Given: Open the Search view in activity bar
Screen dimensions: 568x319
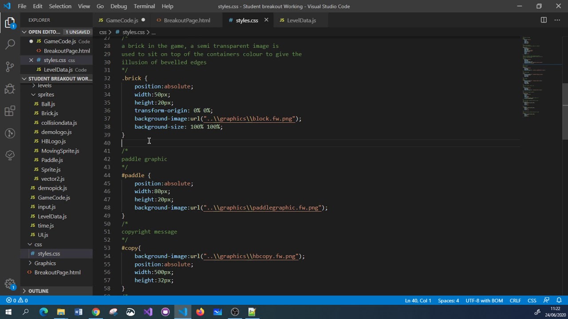Looking at the screenshot, I should [x=10, y=44].
